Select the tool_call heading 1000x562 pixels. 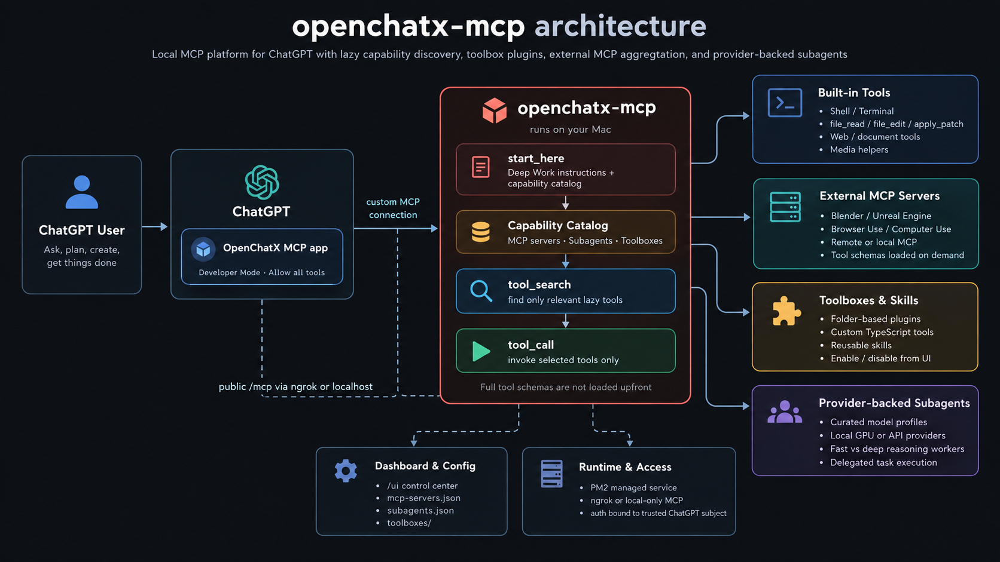pos(531,345)
